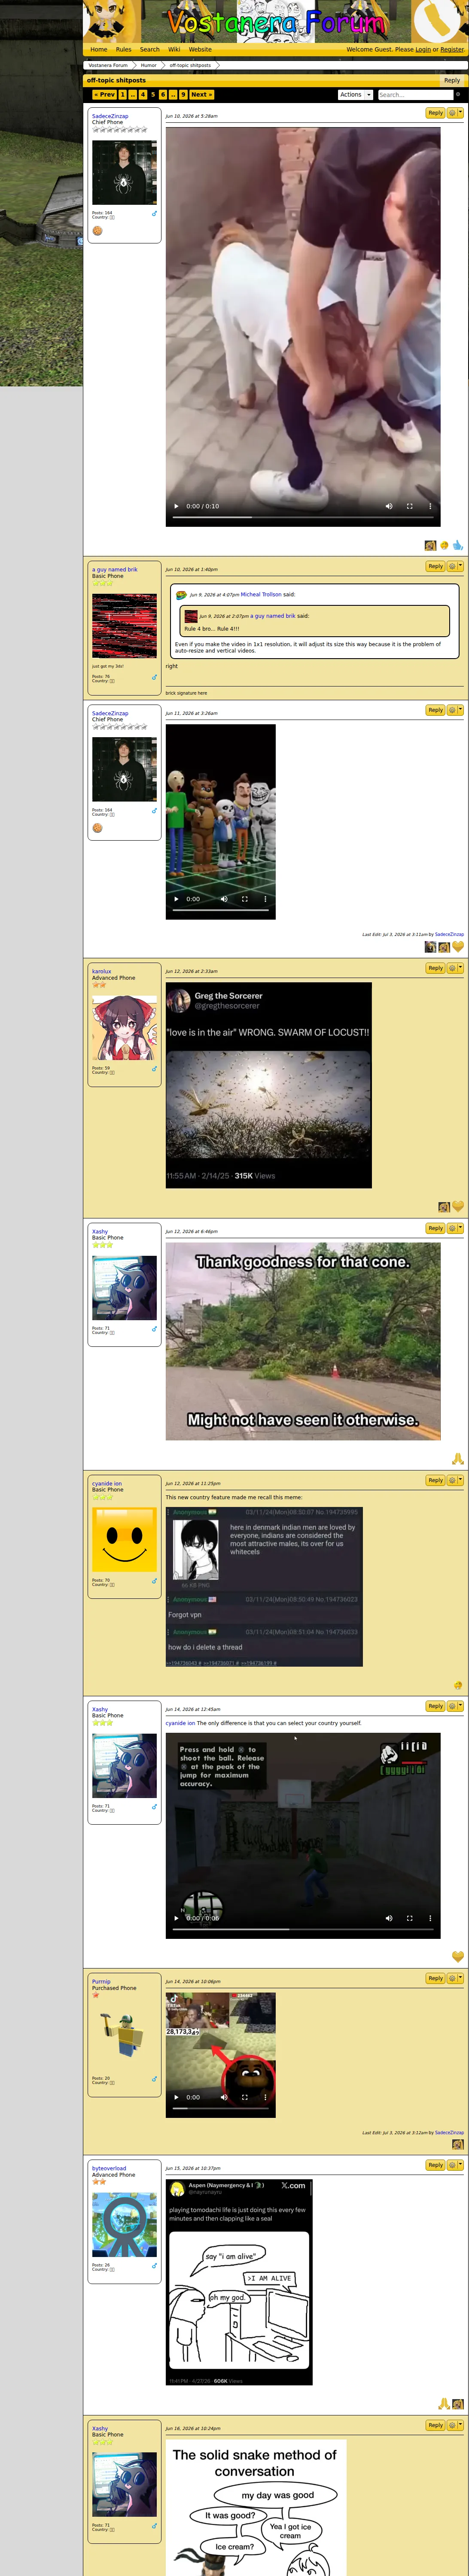Jump to page 4 in pagination
This screenshot has width=469, height=2576.
[x=143, y=95]
